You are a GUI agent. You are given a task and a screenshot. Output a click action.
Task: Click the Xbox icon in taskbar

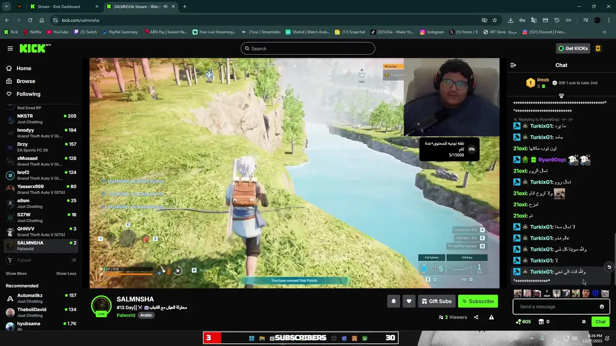(x=365, y=338)
